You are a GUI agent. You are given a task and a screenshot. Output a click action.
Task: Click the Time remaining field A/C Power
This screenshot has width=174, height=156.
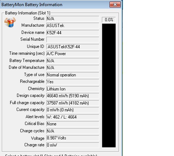tap(72, 54)
